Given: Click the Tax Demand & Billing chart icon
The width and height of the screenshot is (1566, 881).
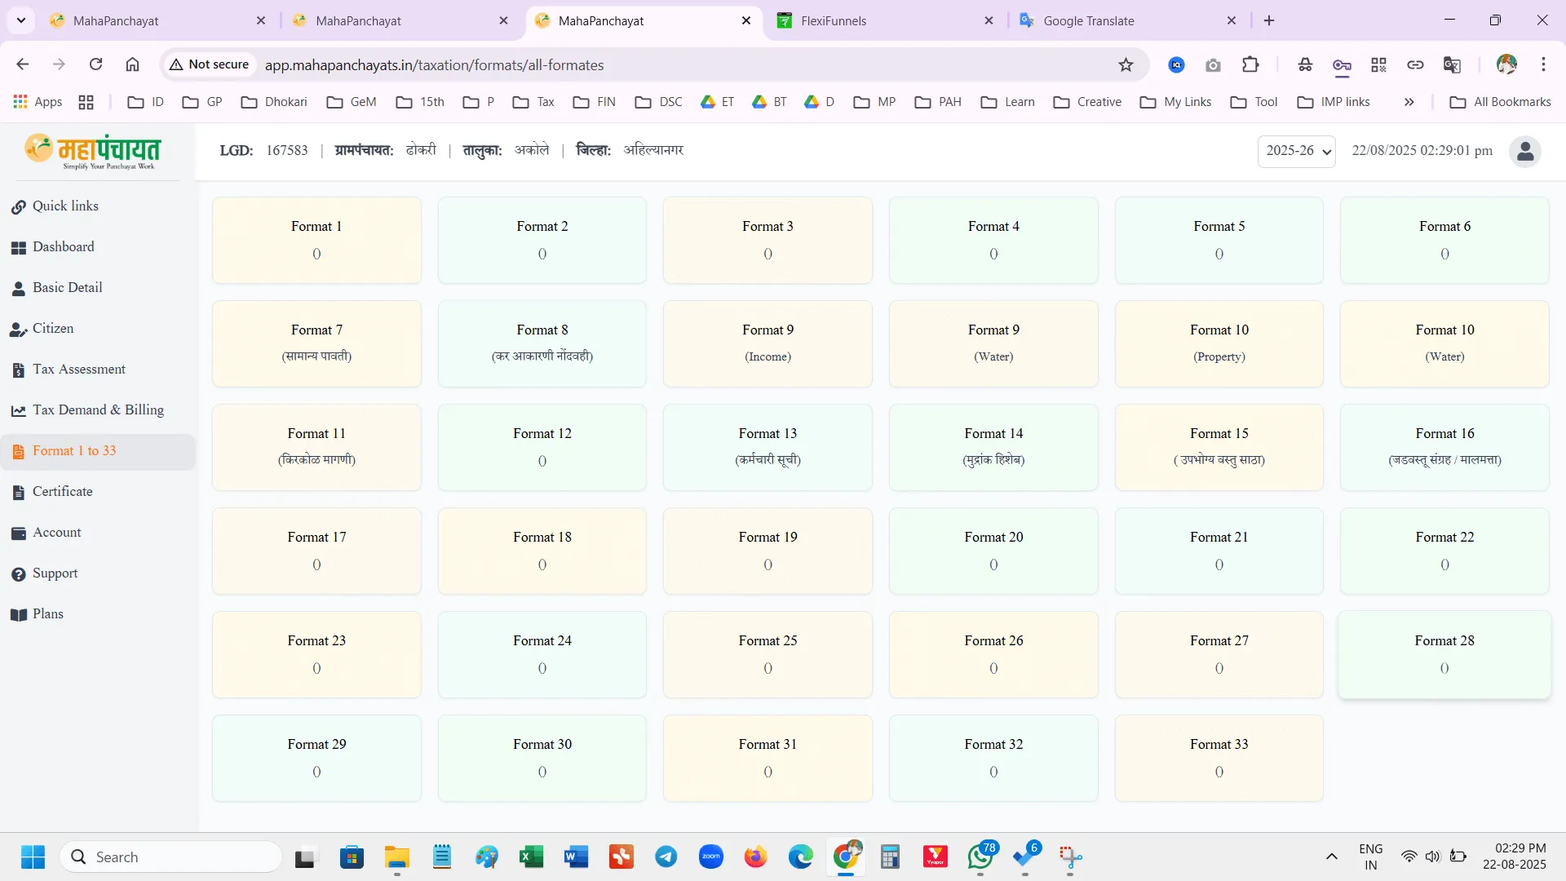Looking at the screenshot, I should pos(18,411).
